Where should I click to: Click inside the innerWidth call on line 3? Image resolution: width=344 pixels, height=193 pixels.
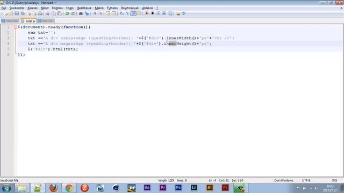179,38
